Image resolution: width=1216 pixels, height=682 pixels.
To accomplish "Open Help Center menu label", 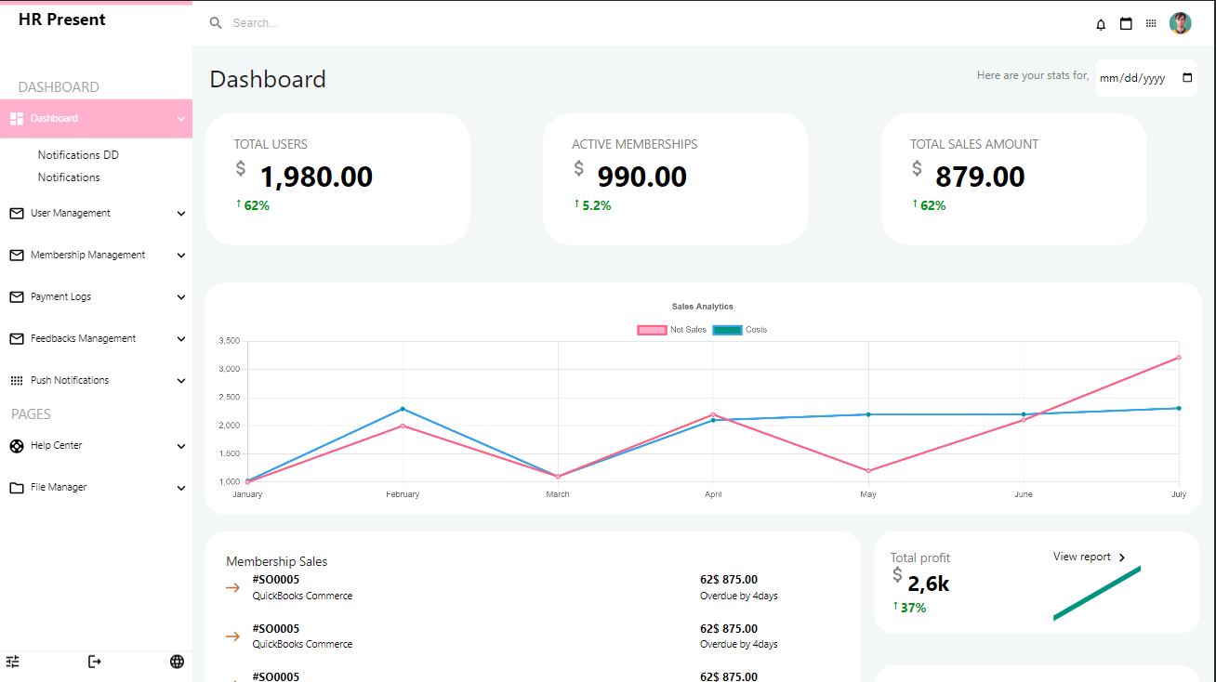I will 57,446.
